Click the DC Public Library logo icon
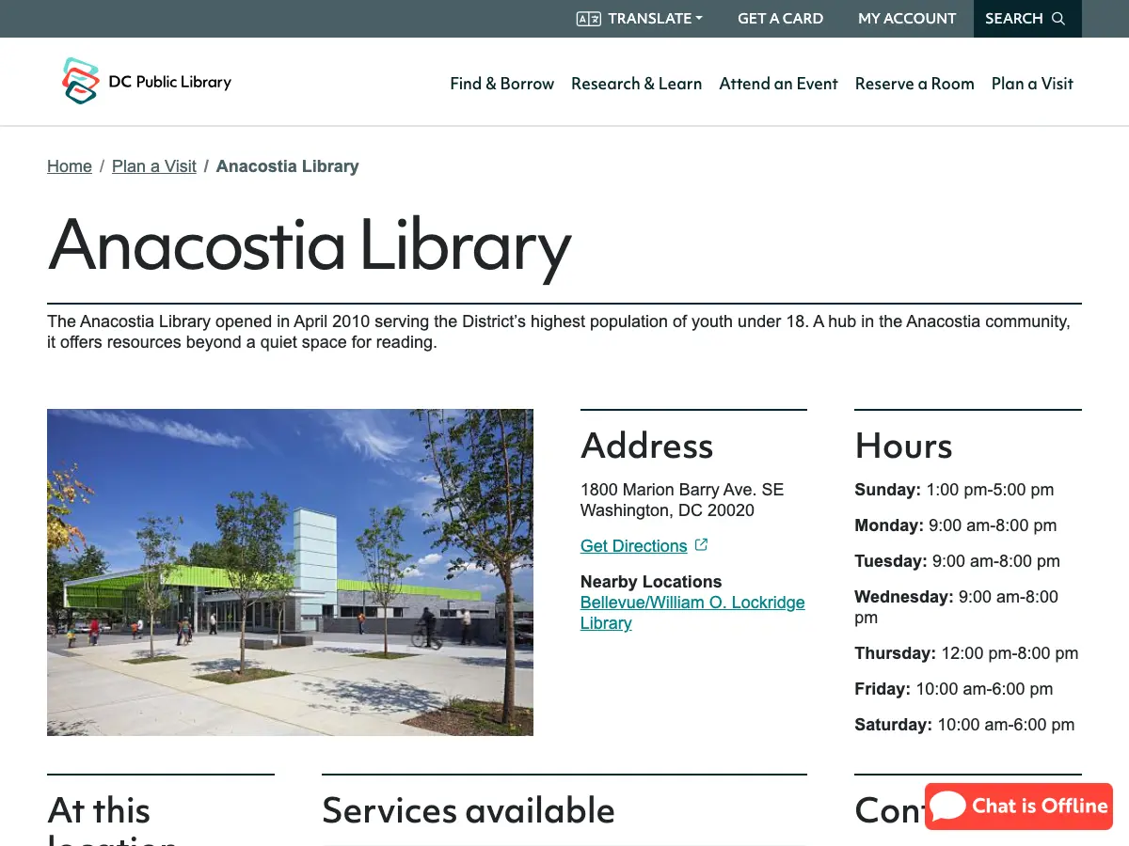The height and width of the screenshot is (846, 1129). [81, 81]
